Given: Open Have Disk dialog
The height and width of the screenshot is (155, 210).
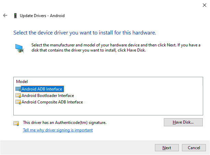Looking at the screenshot, I should click(183, 122).
